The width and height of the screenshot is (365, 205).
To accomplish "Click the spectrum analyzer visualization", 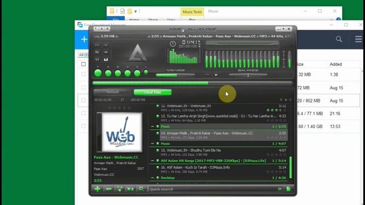I will [x=184, y=56].
